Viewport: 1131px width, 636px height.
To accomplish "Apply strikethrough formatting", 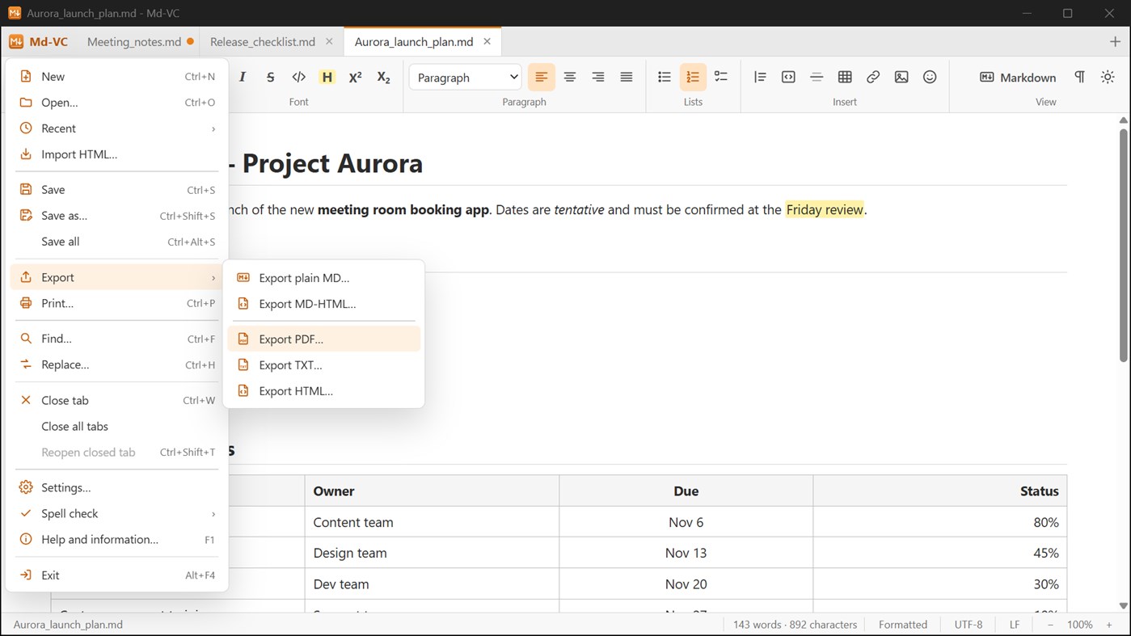I will click(271, 78).
